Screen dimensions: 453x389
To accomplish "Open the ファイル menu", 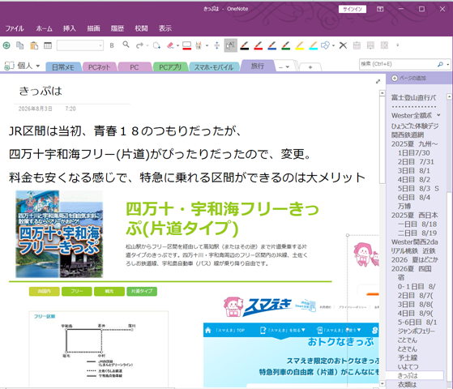I will (15, 28).
